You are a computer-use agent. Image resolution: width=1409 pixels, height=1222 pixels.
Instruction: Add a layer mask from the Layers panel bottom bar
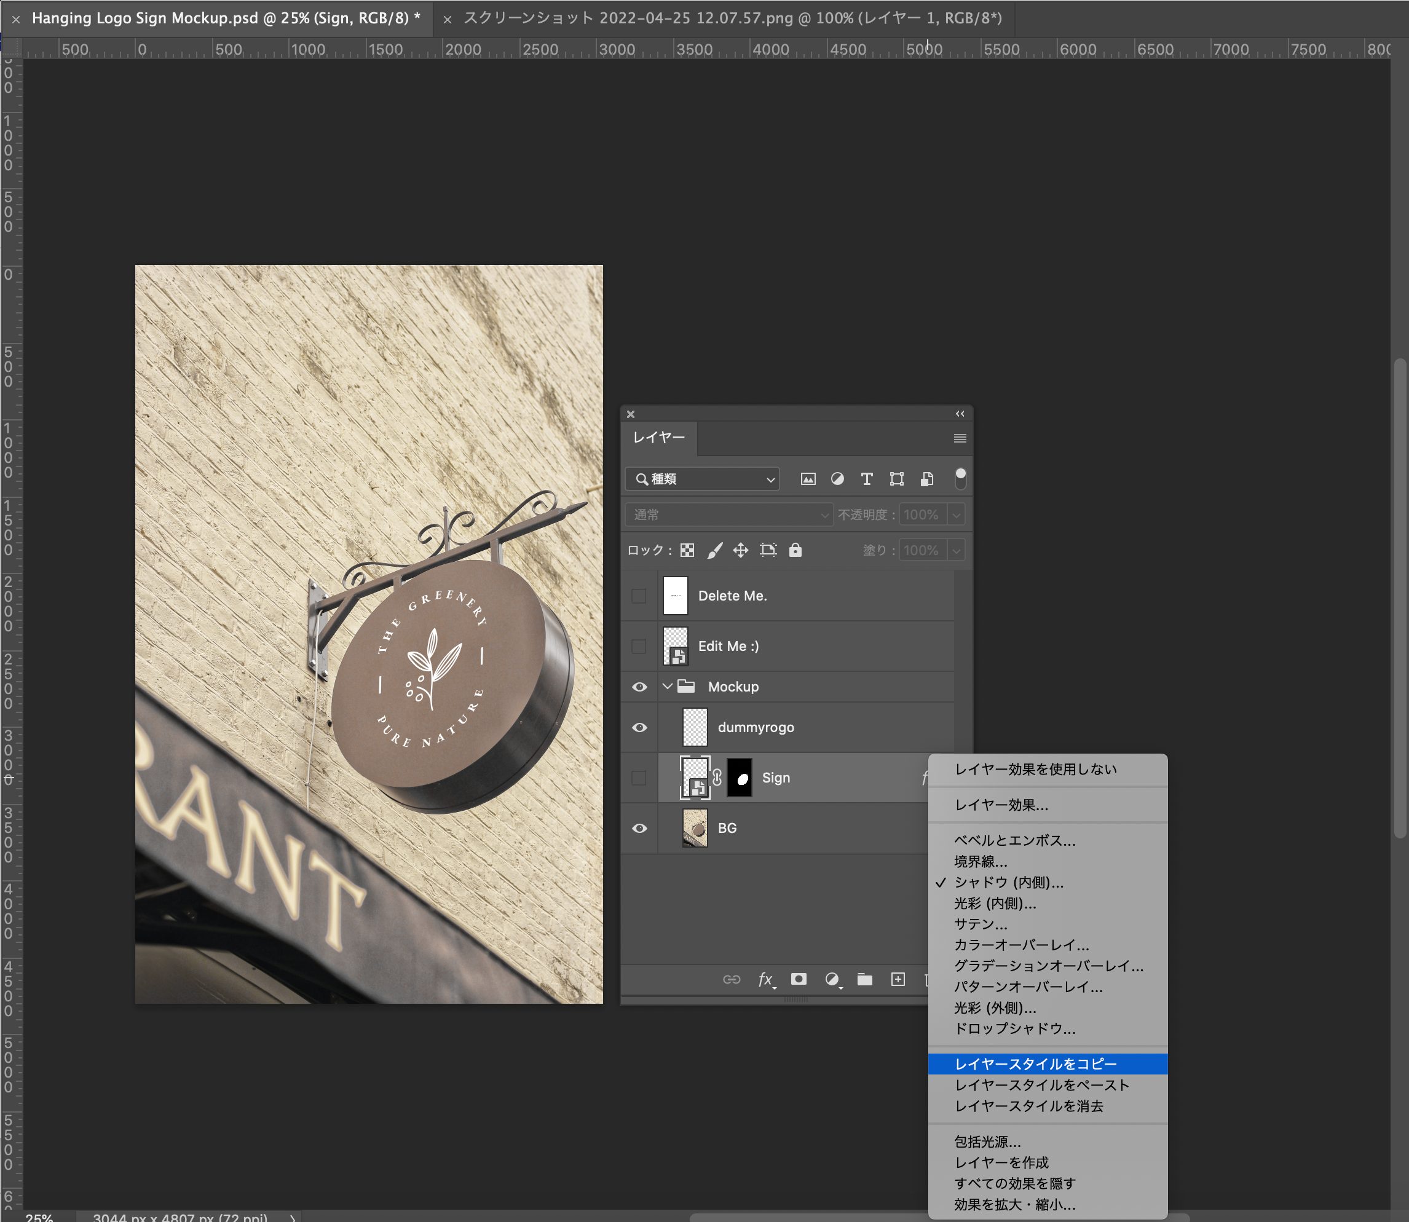799,980
